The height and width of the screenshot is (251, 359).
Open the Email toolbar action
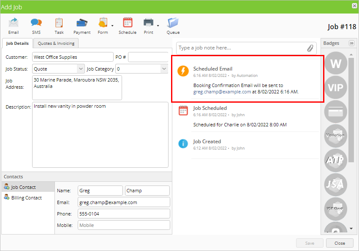[x=14, y=26]
